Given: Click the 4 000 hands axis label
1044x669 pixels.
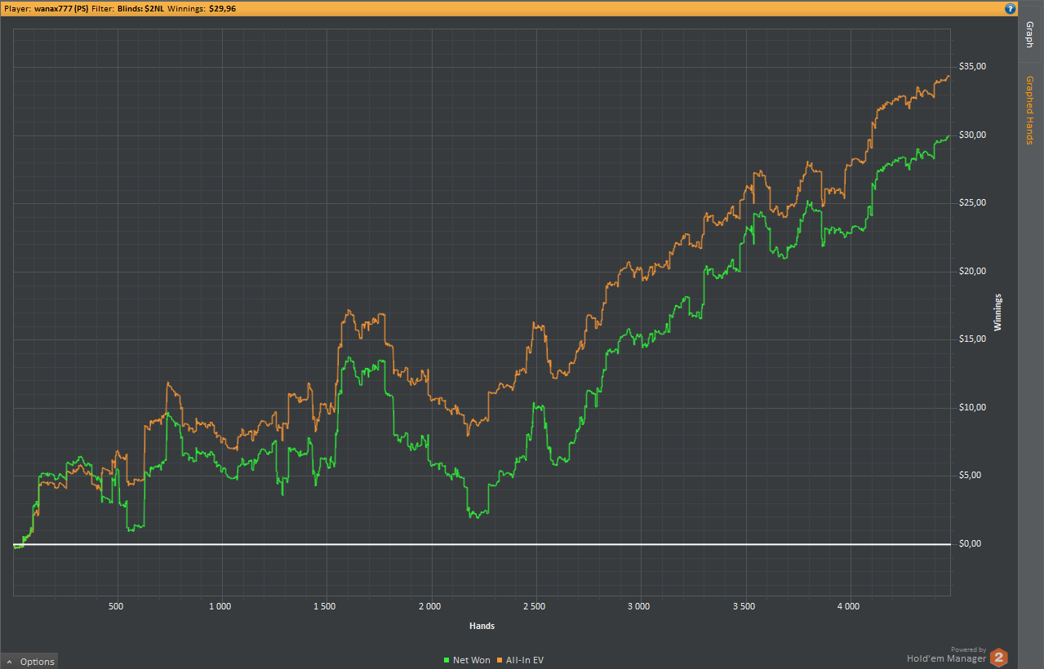Looking at the screenshot, I should tap(848, 606).
